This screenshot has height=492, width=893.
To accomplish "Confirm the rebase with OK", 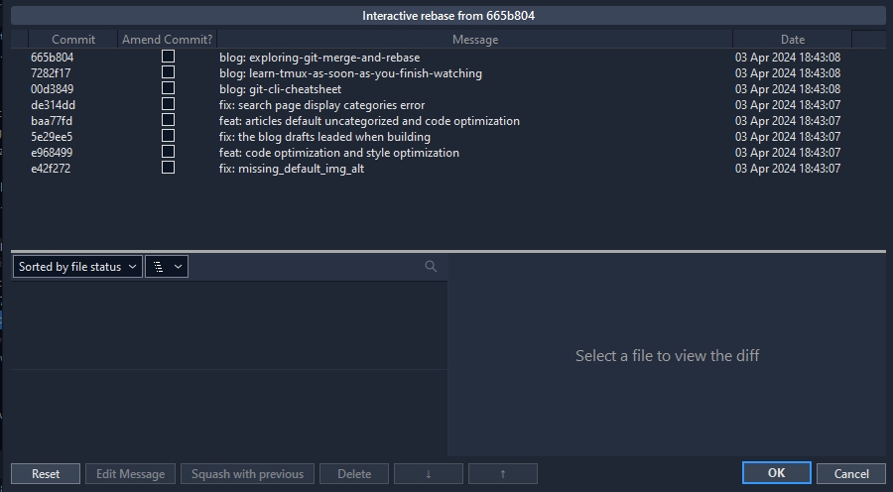I will tap(776, 473).
